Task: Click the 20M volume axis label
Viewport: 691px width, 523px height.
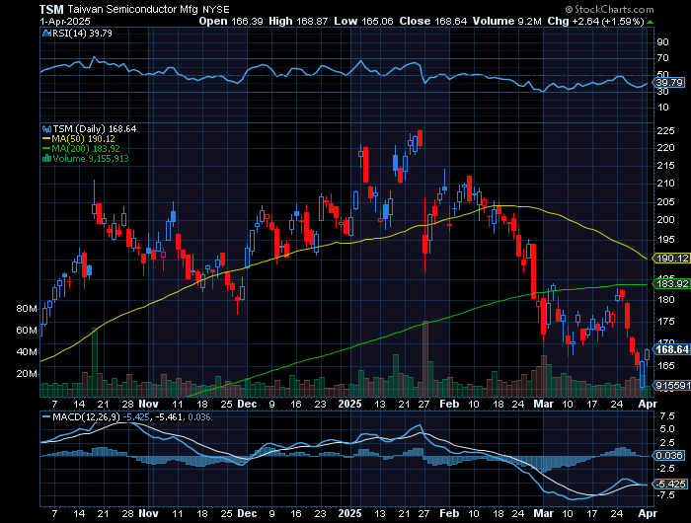Action: tap(27, 374)
